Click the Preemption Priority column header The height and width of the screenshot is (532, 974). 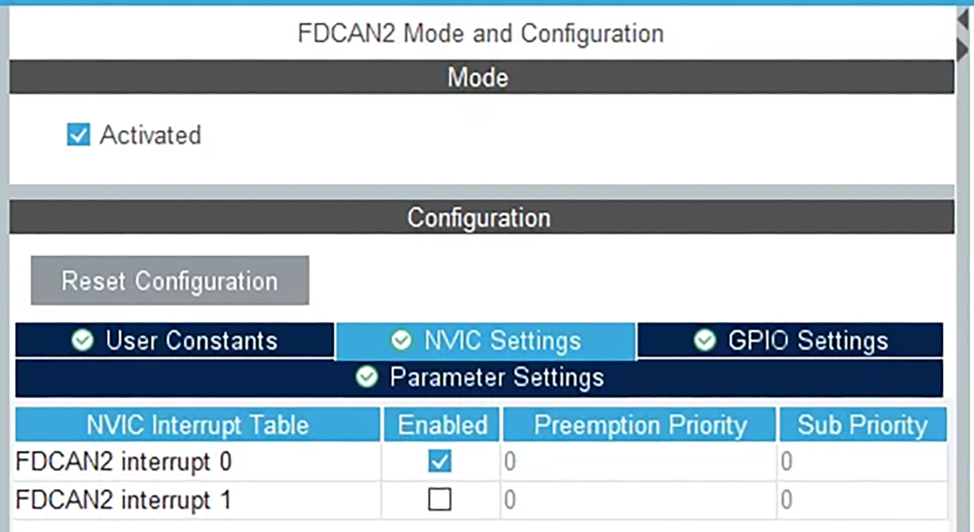[640, 425]
